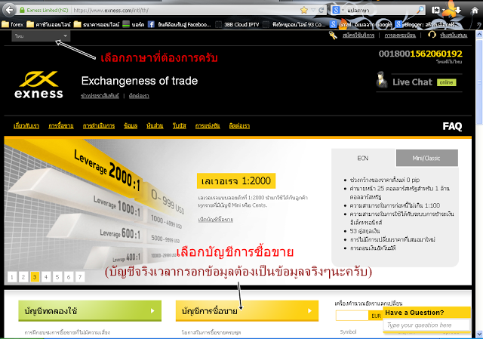Open หุ้นส่วน in main navigation
Image resolution: width=483 pixels, height=339 pixels.
click(155, 126)
